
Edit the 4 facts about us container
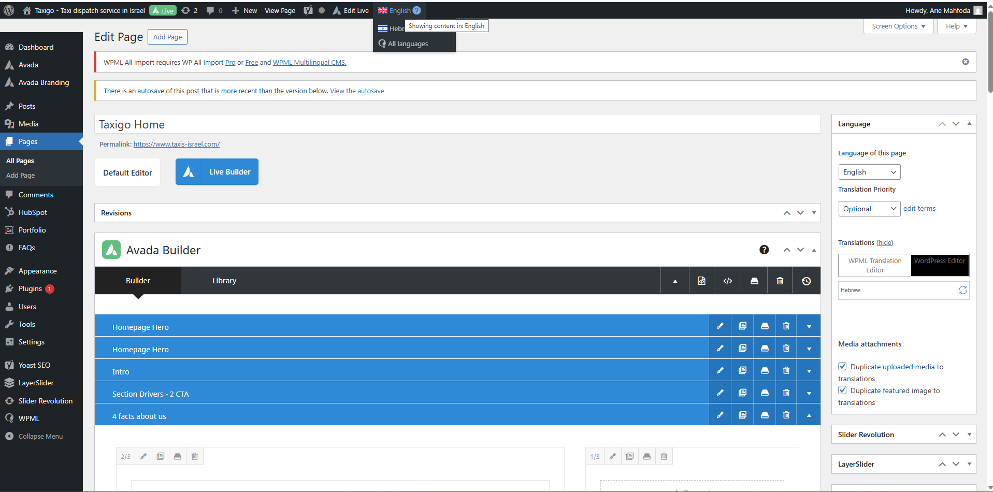[720, 415]
